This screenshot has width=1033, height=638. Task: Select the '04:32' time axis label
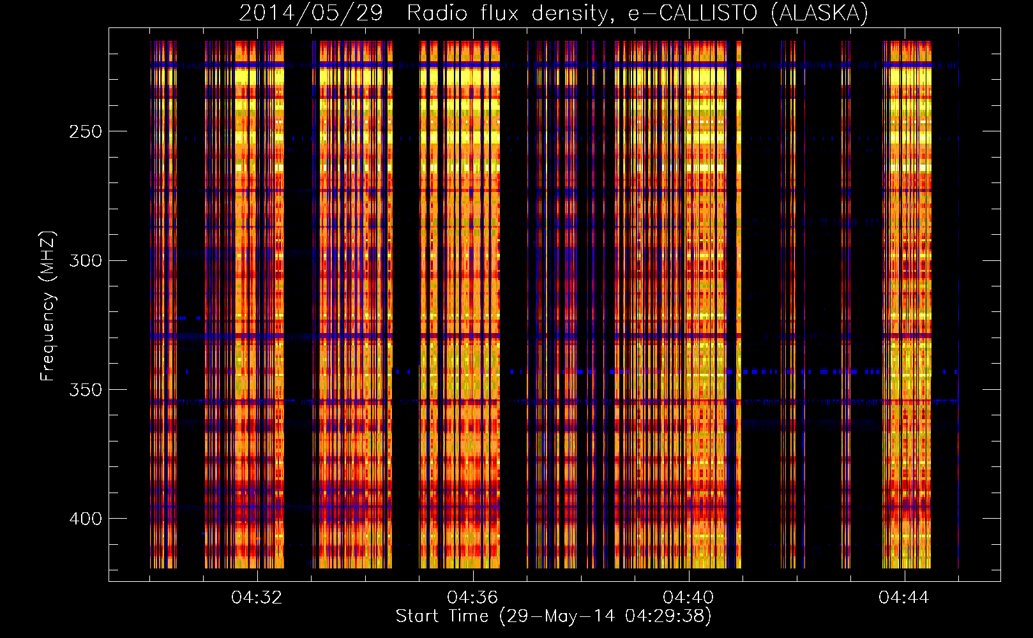pyautogui.click(x=257, y=598)
